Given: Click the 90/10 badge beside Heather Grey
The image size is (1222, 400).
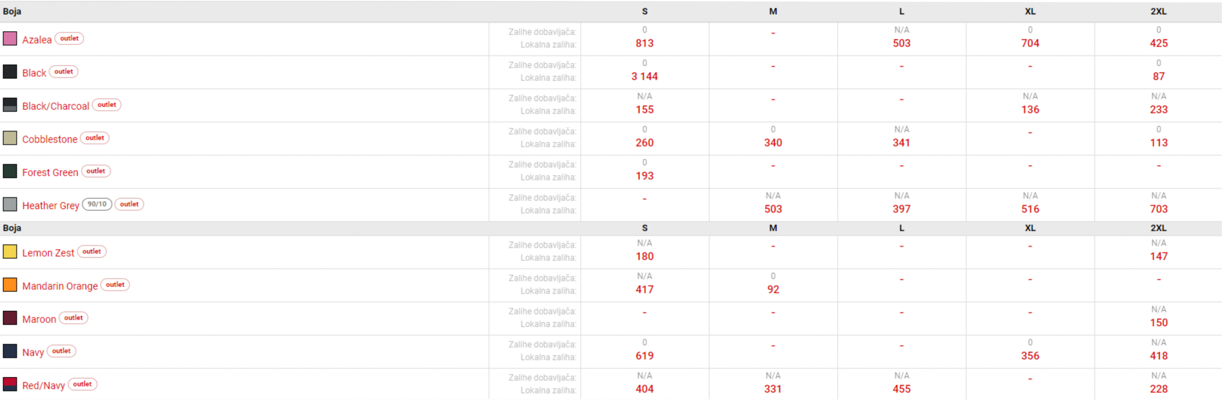Looking at the screenshot, I should (97, 204).
